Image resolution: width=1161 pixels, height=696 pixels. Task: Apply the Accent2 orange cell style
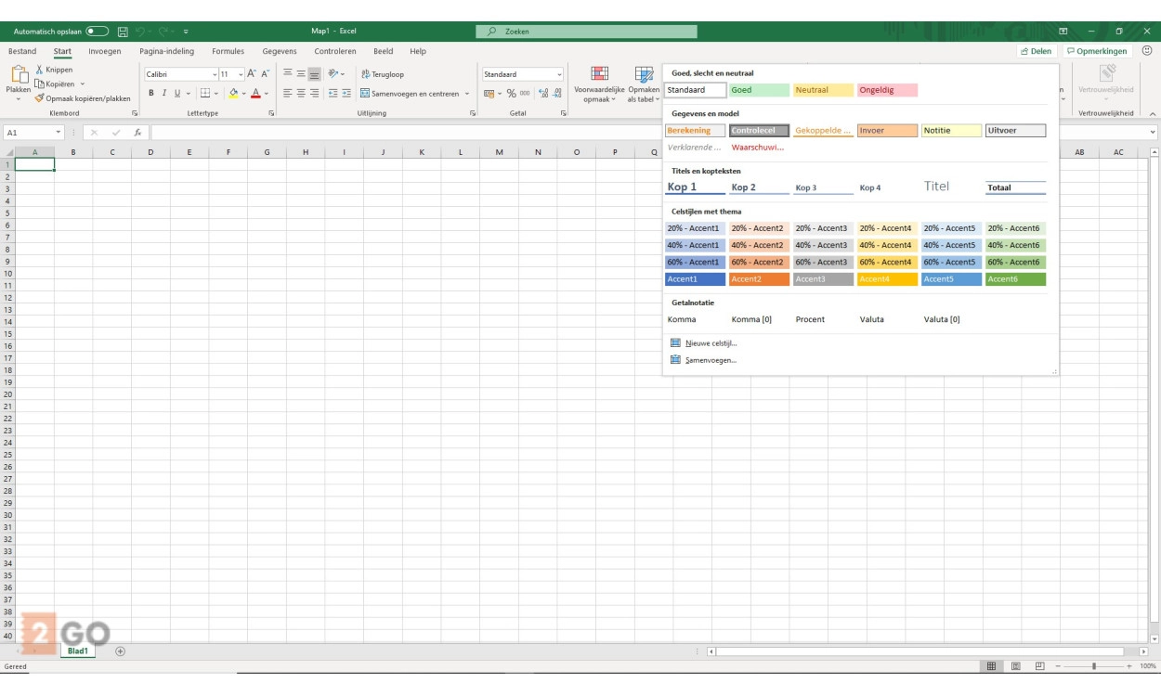coord(759,279)
